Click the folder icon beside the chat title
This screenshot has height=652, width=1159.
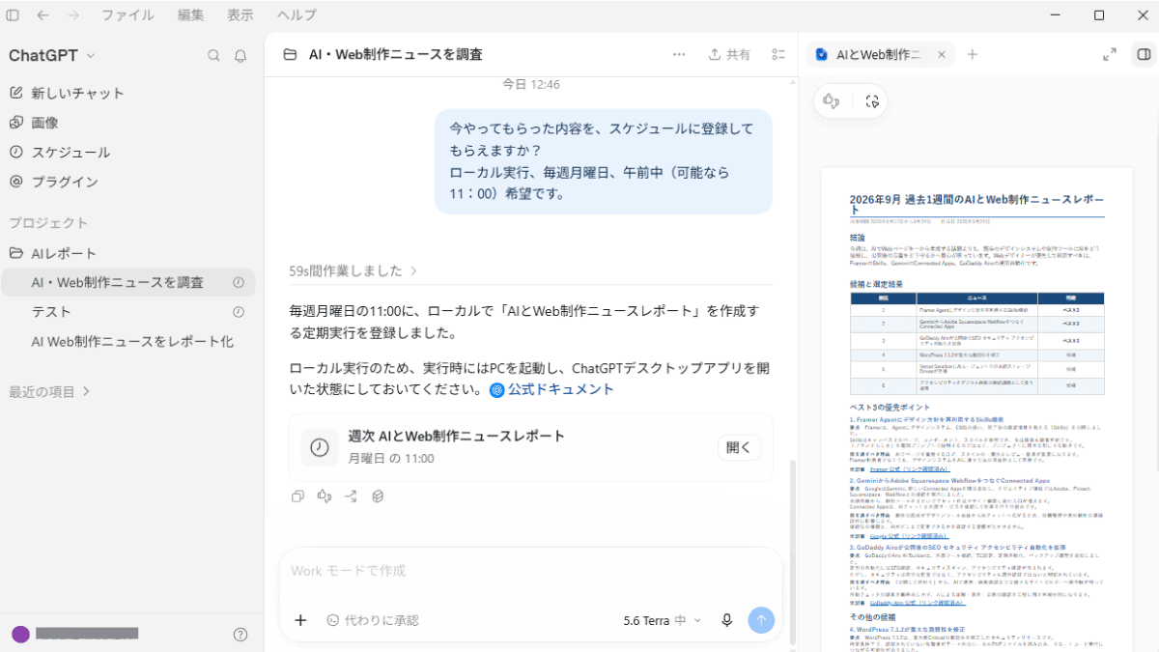click(x=289, y=55)
